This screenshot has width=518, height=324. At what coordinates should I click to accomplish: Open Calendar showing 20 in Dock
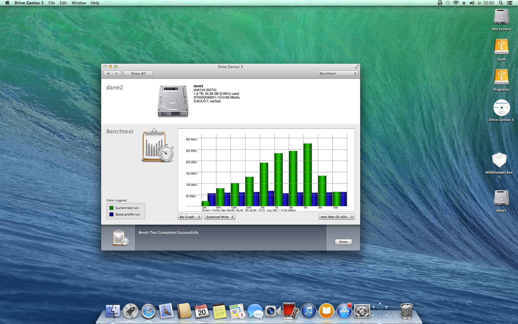pos(202,311)
